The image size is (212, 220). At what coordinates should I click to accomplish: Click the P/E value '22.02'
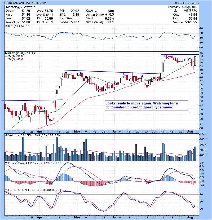pyautogui.click(x=75, y=11)
